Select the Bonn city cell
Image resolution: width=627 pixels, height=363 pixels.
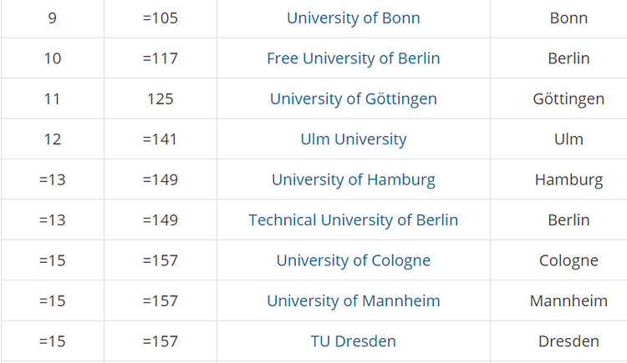[x=568, y=18]
